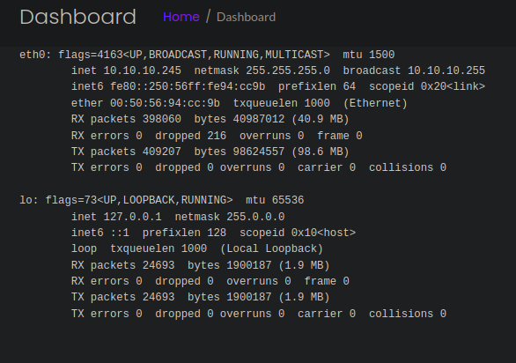This screenshot has height=363, width=516.
Task: Click the inet 127.0.0.1 loopback address
Action: click(x=116, y=217)
